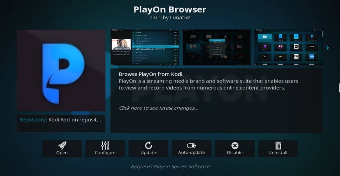Open the middle screenshot showing a context menu
340x176 pixels.
tap(217, 47)
